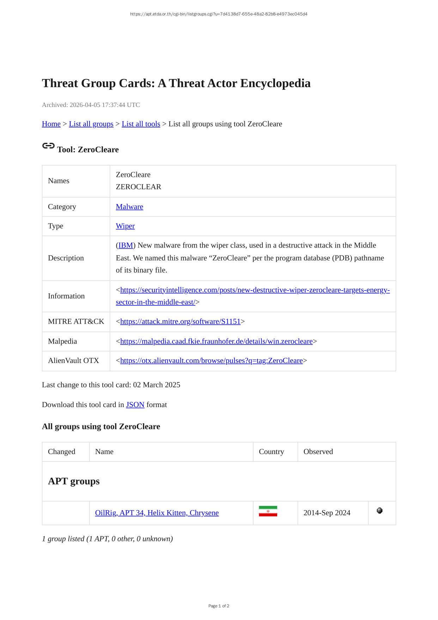
Task: Visit the MITRE ATT&CK S1151 link
Action: pos(180,322)
